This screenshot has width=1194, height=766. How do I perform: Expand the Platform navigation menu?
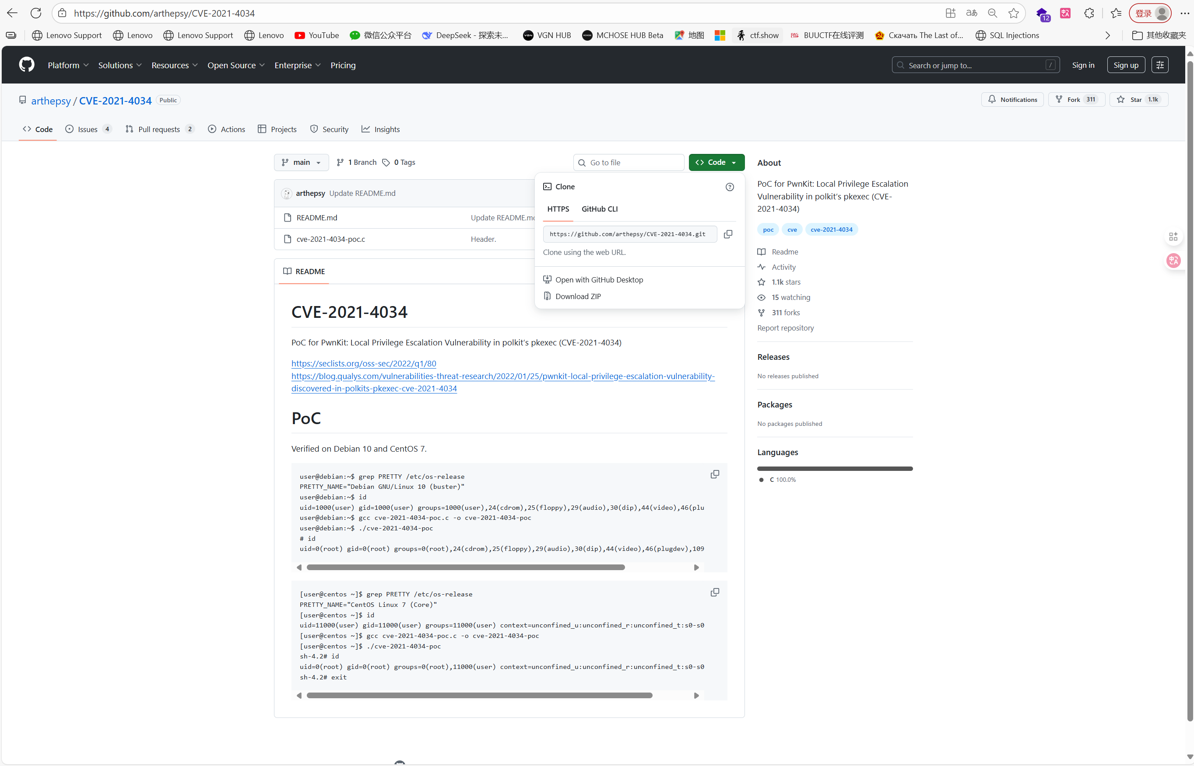[x=68, y=65]
